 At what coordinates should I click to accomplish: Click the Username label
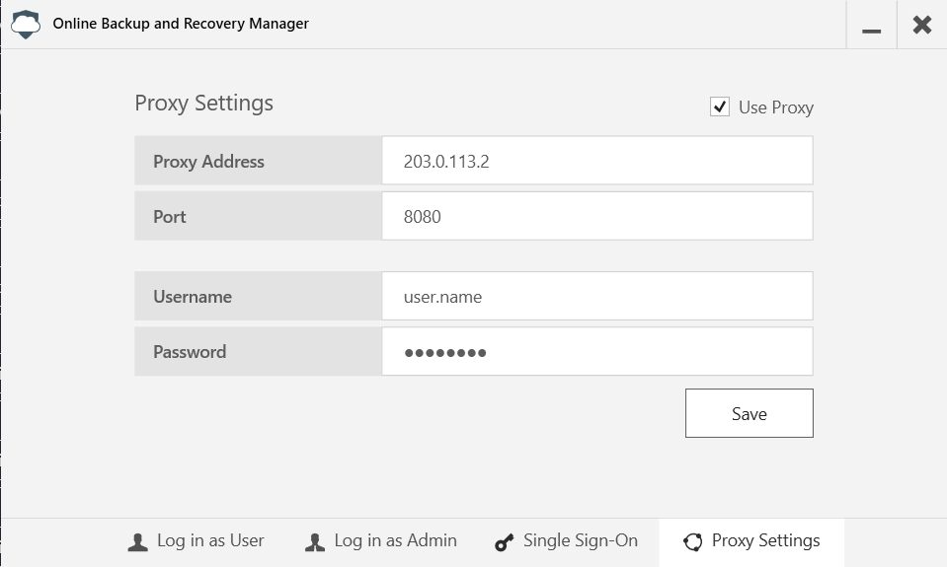[x=192, y=296]
